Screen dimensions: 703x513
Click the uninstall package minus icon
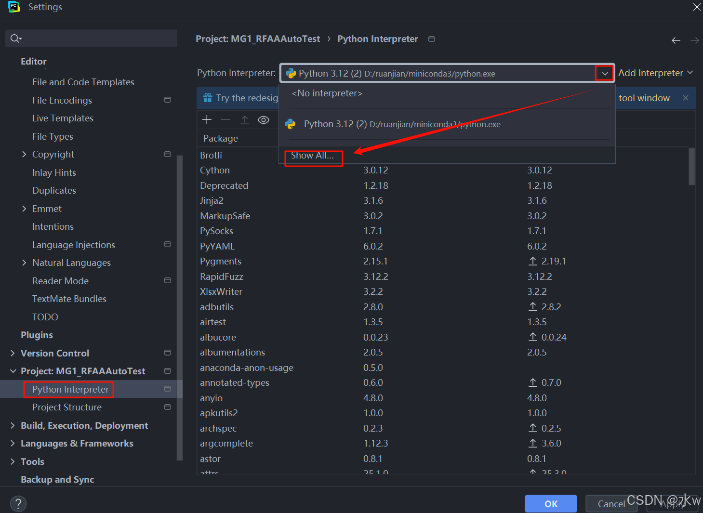pos(225,120)
